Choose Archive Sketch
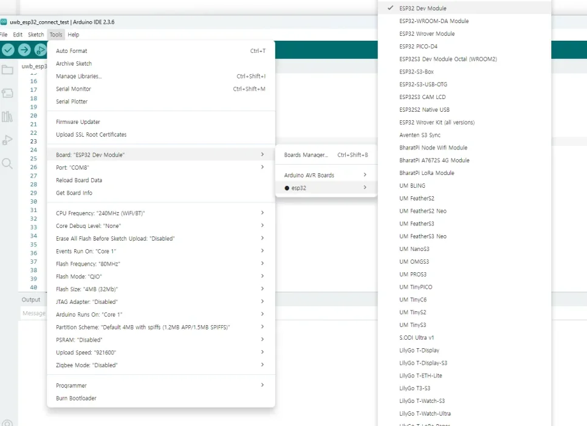The height and width of the screenshot is (426, 587). 161,63
